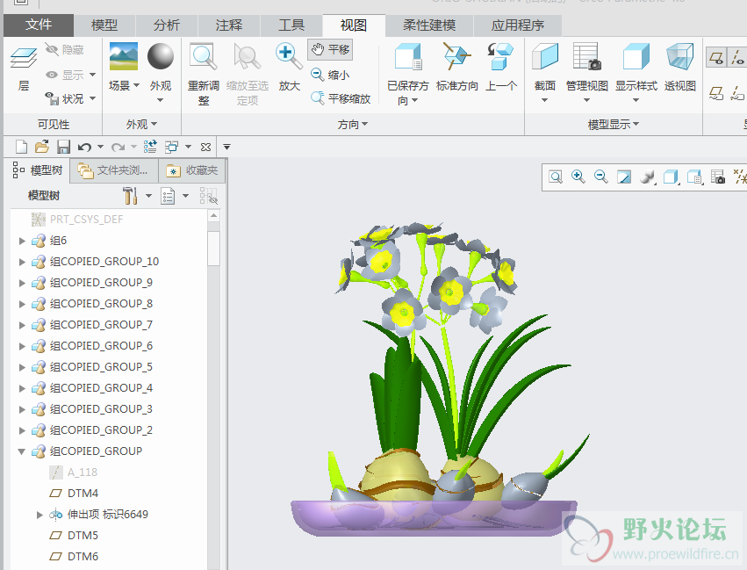Click the Regenerate icon in quick toolbar
Screen dimensions: 747x570
150,147
